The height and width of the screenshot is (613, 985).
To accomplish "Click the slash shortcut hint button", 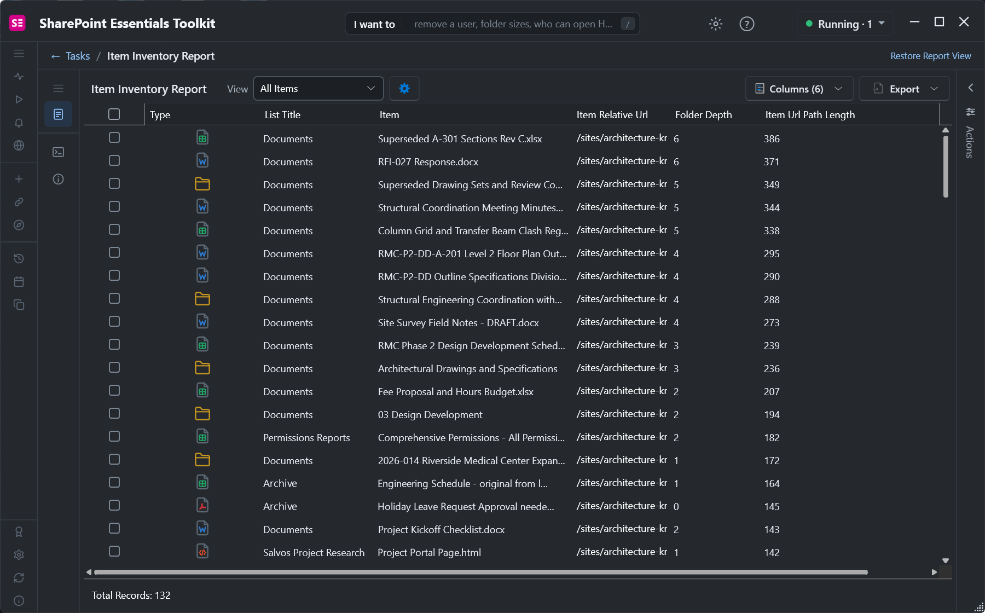I will point(628,24).
